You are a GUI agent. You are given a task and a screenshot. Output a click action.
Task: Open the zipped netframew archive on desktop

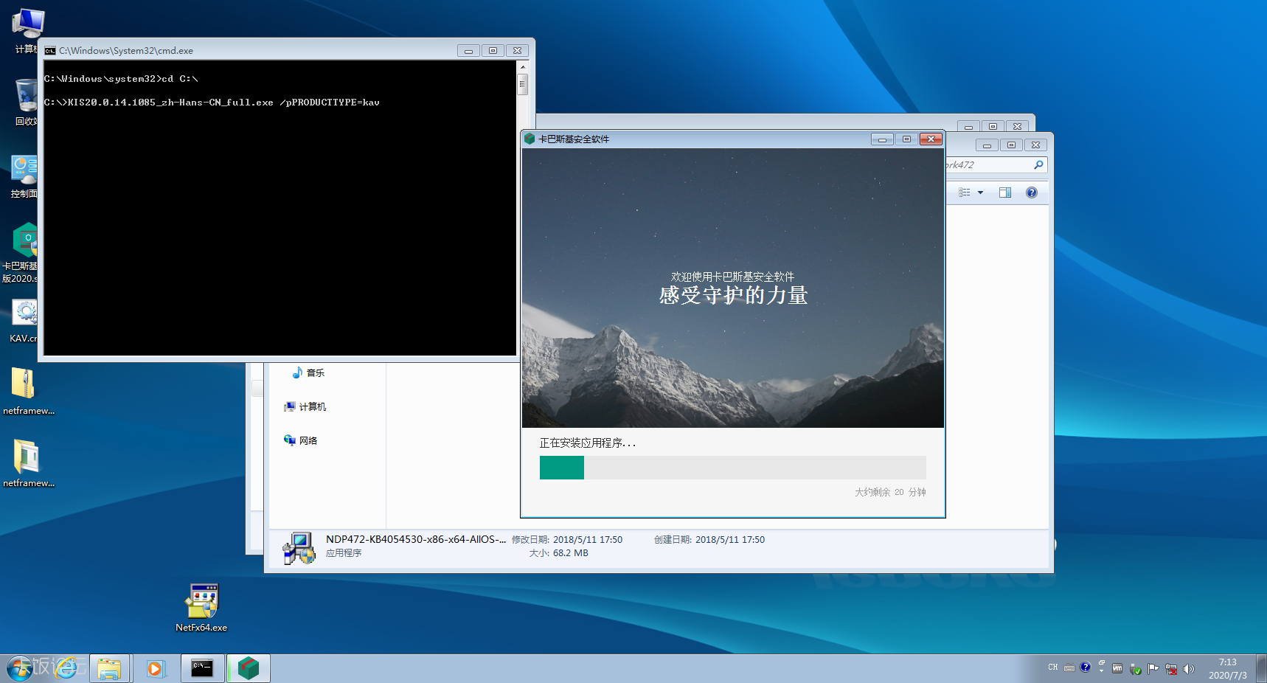coord(28,392)
